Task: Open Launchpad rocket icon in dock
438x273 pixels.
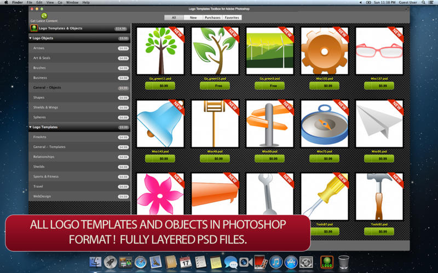Action: point(111,262)
